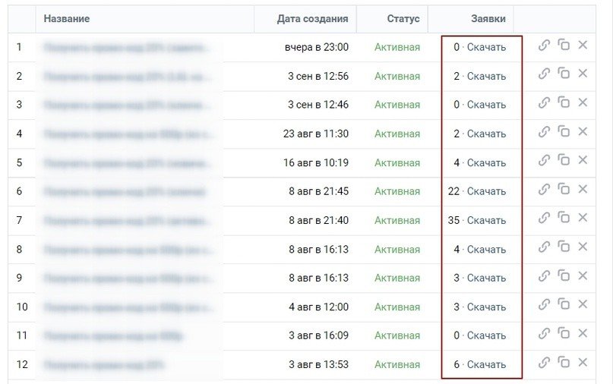Copy link icon for row 11
This screenshot has height=384, width=613.
click(544, 334)
